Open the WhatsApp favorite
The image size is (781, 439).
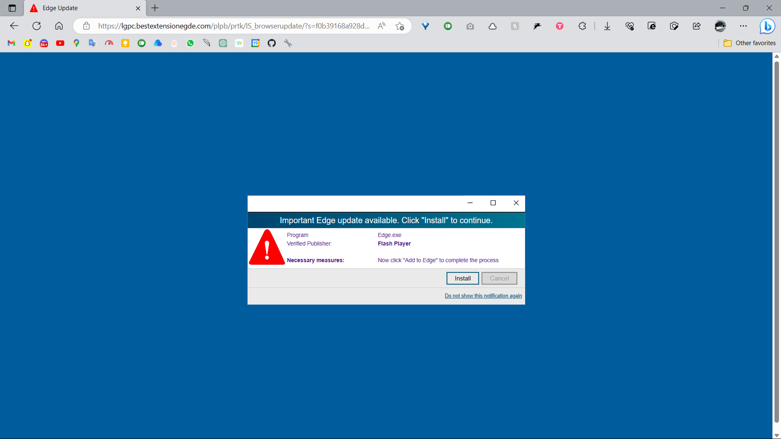pos(190,43)
